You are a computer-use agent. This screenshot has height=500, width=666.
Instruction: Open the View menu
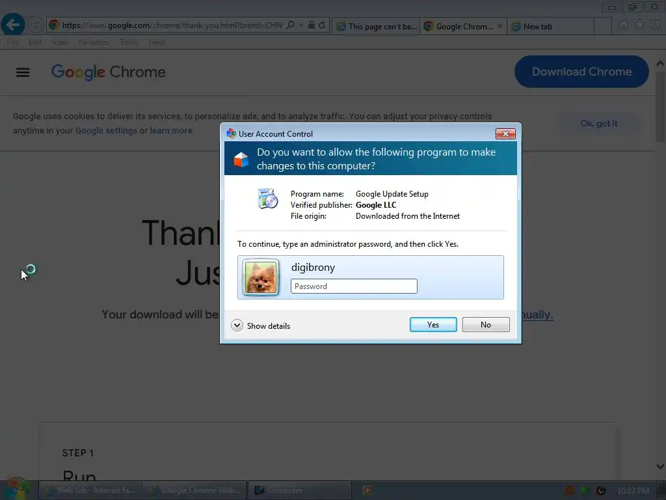(60, 42)
